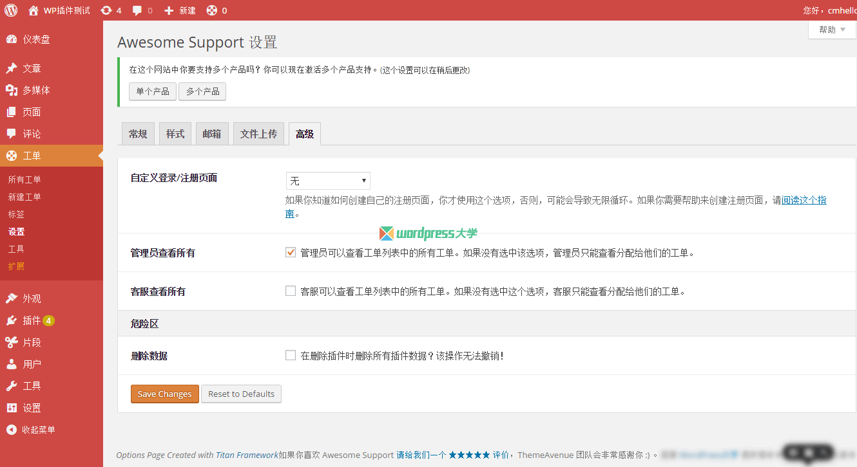Switch to the 样式 tab
Screen dimensions: 857x467
pos(175,134)
